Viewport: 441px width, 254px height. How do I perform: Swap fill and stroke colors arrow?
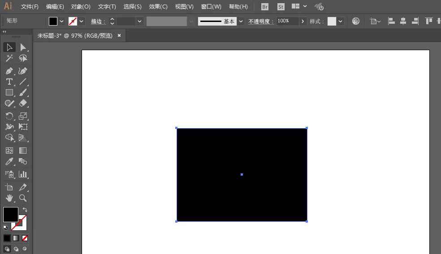[25, 210]
